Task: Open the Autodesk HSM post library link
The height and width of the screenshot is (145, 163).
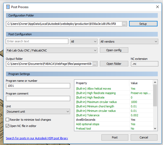Action: point(37,138)
